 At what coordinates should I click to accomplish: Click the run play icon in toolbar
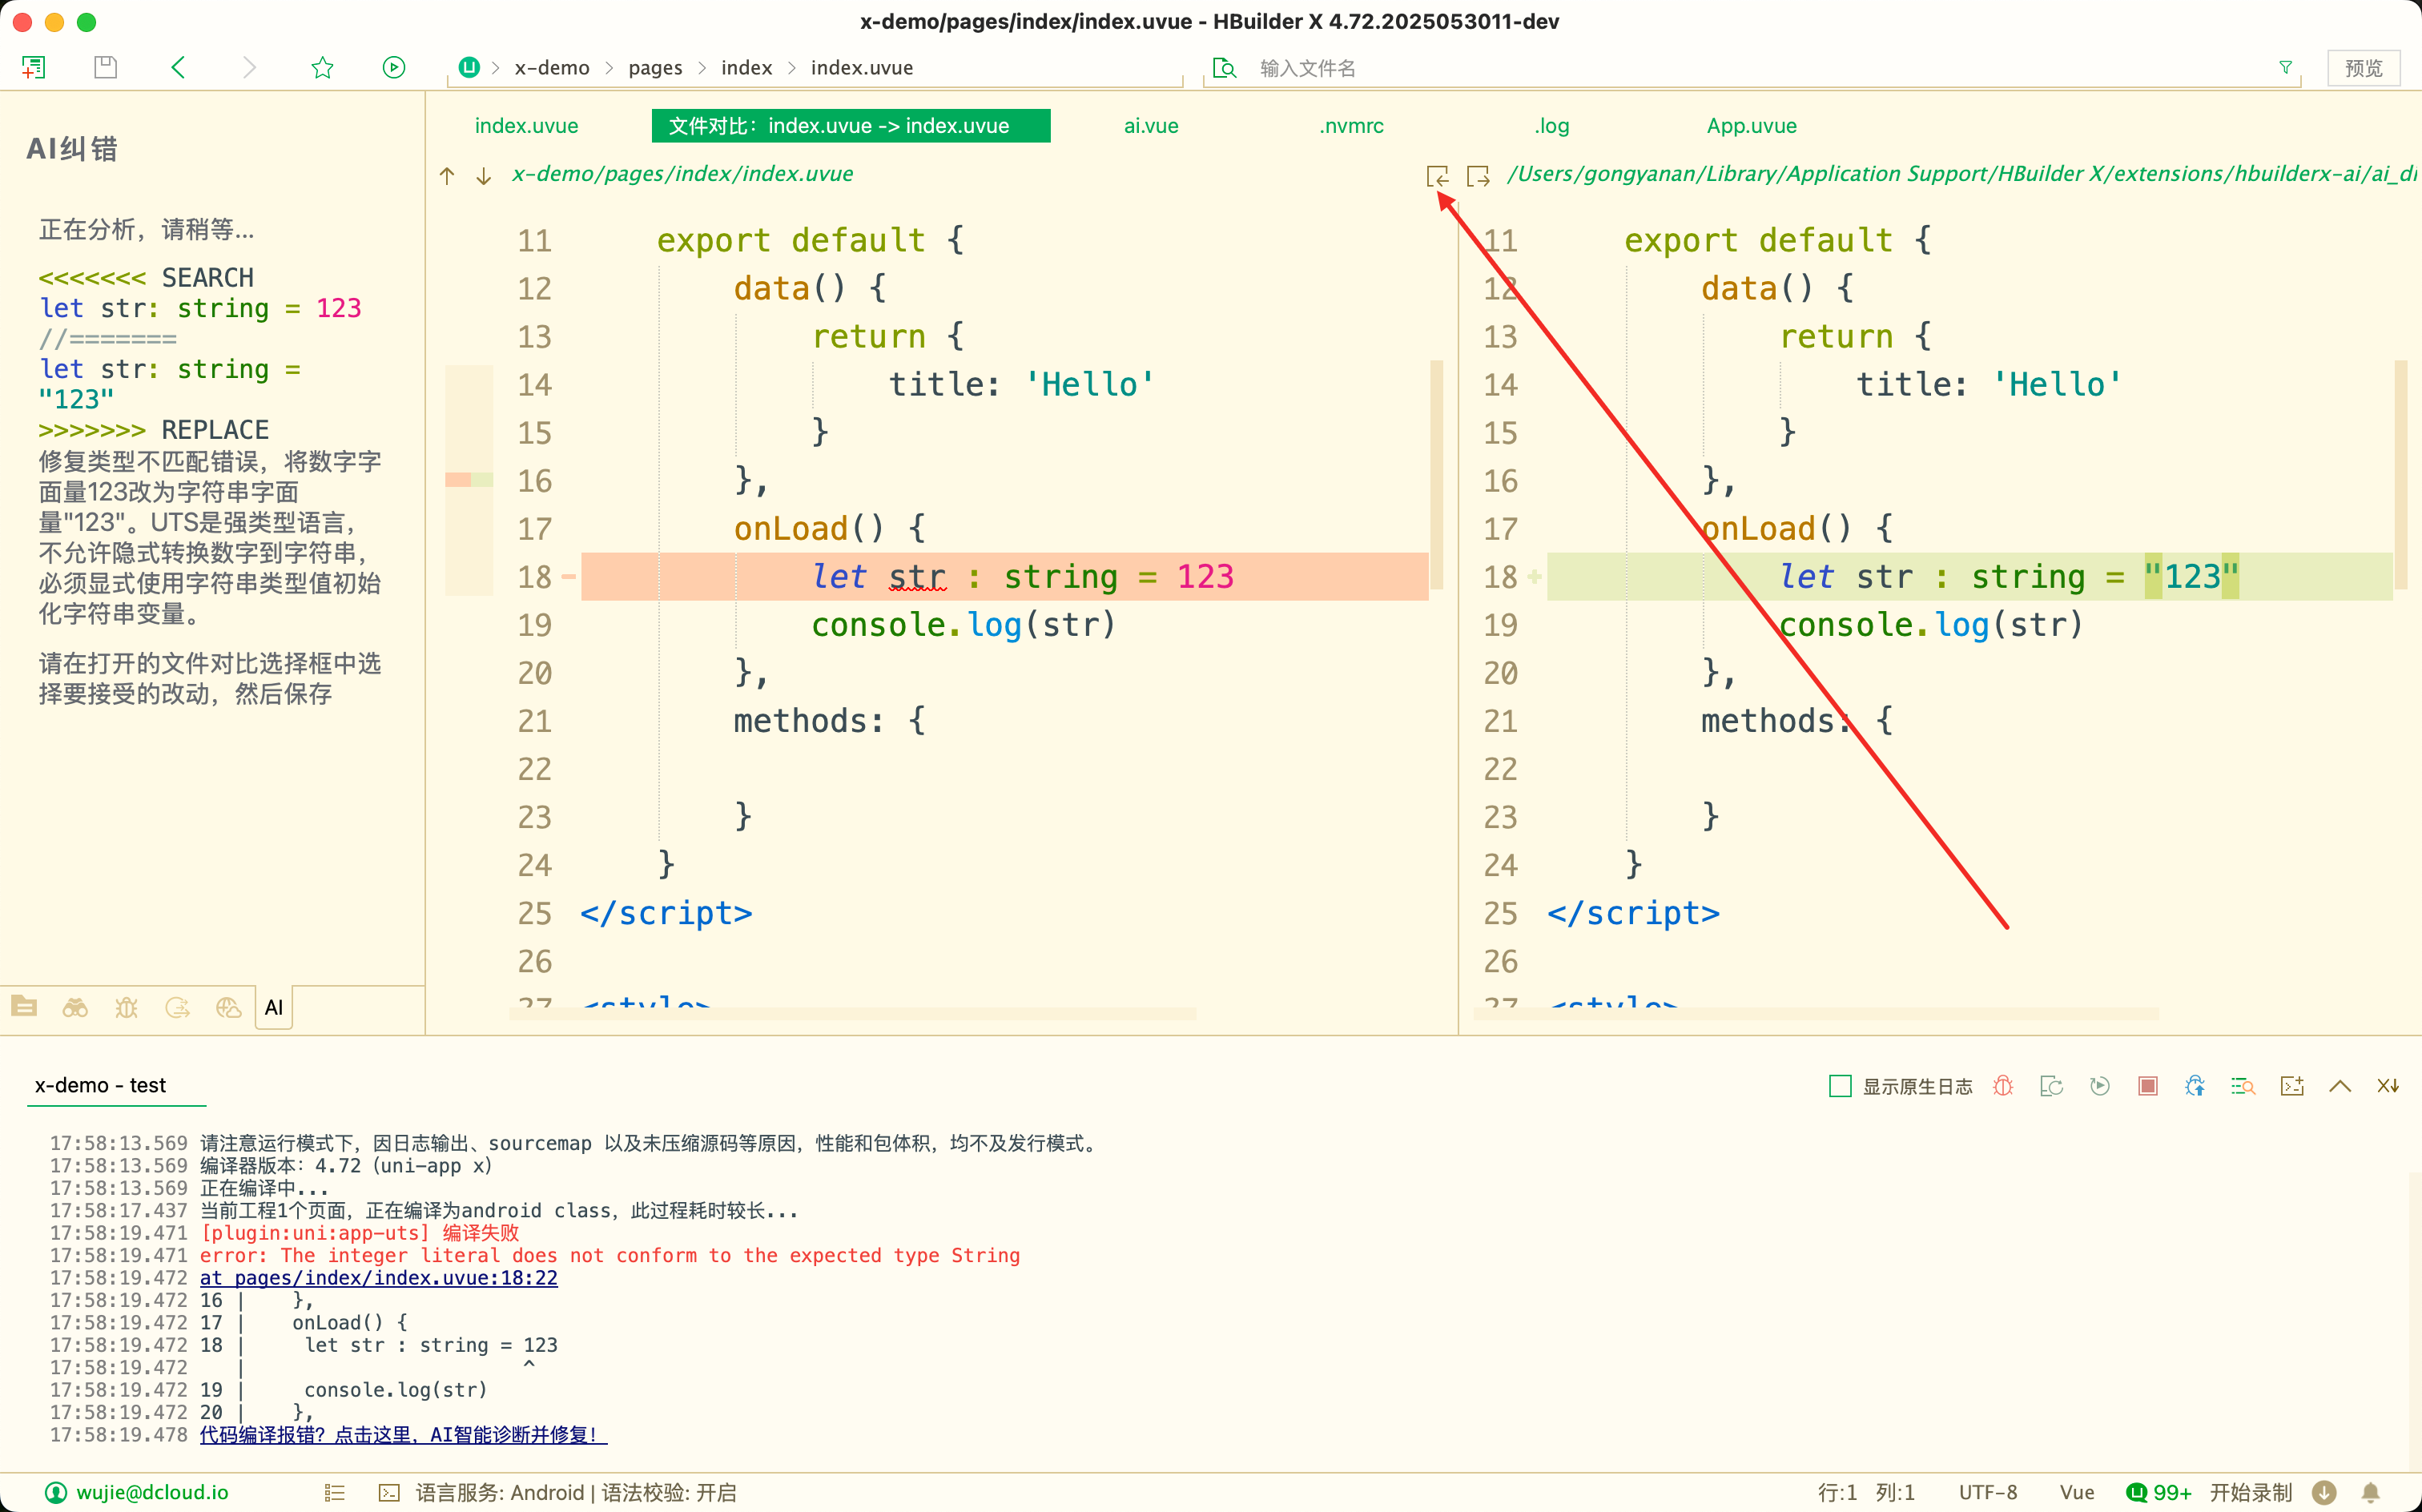[x=394, y=67]
